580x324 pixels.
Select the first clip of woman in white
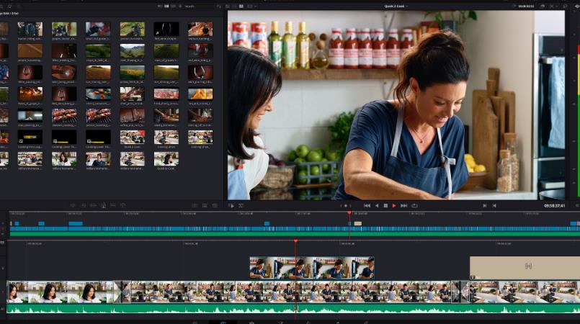tap(64, 292)
